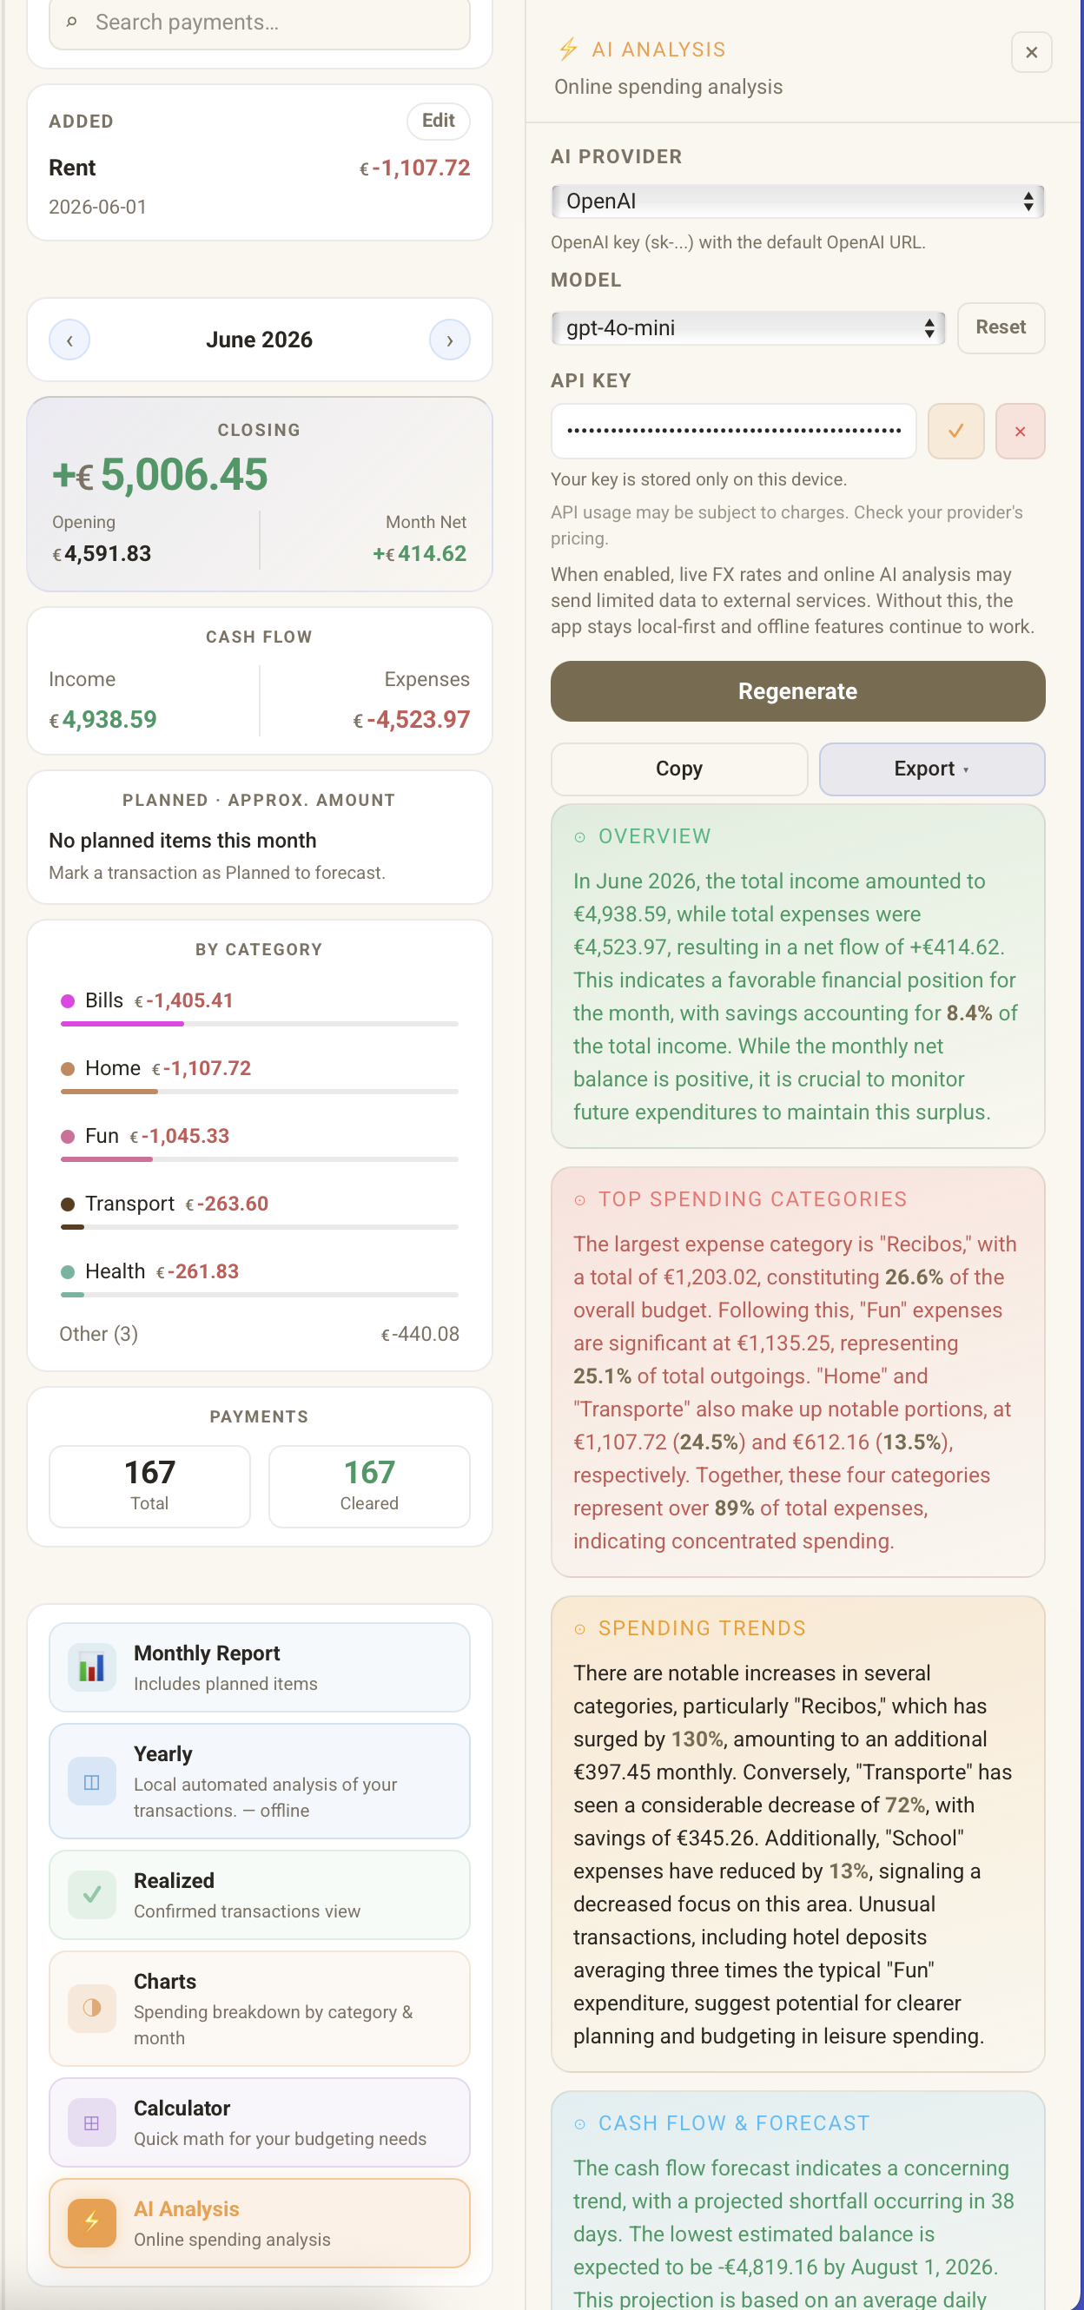Open the Charts pie icon
1084x2310 pixels.
(x=91, y=2008)
